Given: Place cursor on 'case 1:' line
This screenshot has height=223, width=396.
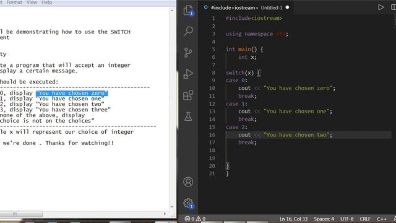Looking at the screenshot, I should [236, 103].
